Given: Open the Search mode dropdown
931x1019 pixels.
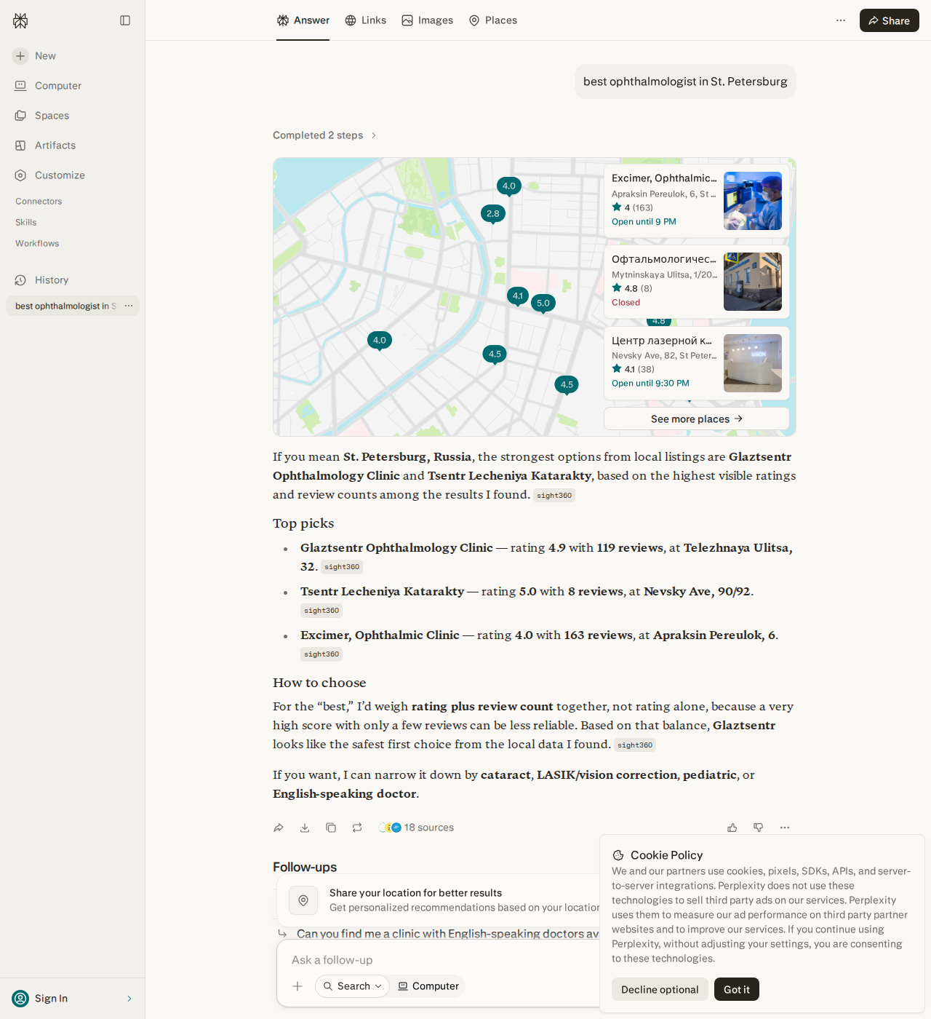Looking at the screenshot, I should (352, 986).
